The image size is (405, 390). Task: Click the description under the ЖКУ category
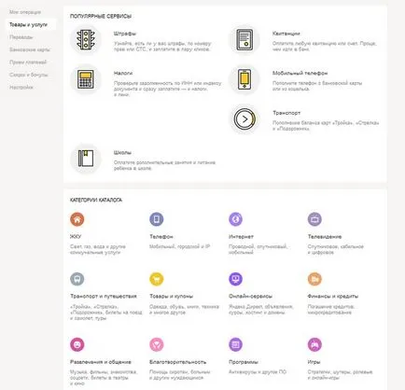(98, 249)
